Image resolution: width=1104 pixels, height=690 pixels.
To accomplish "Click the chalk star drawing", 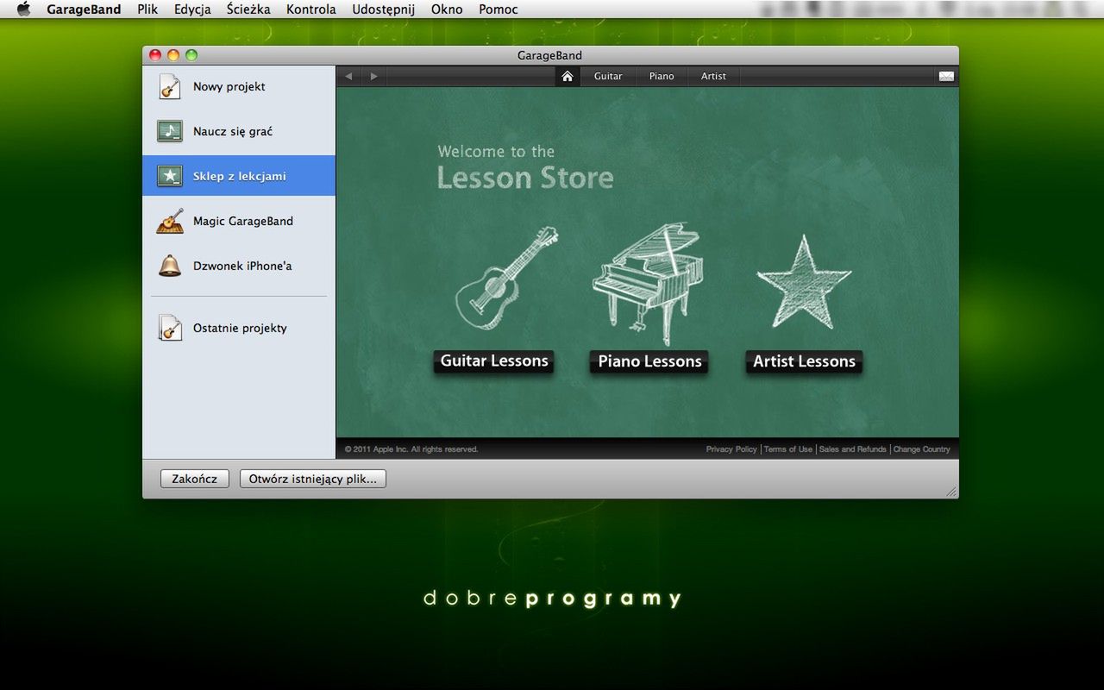I will (x=804, y=281).
